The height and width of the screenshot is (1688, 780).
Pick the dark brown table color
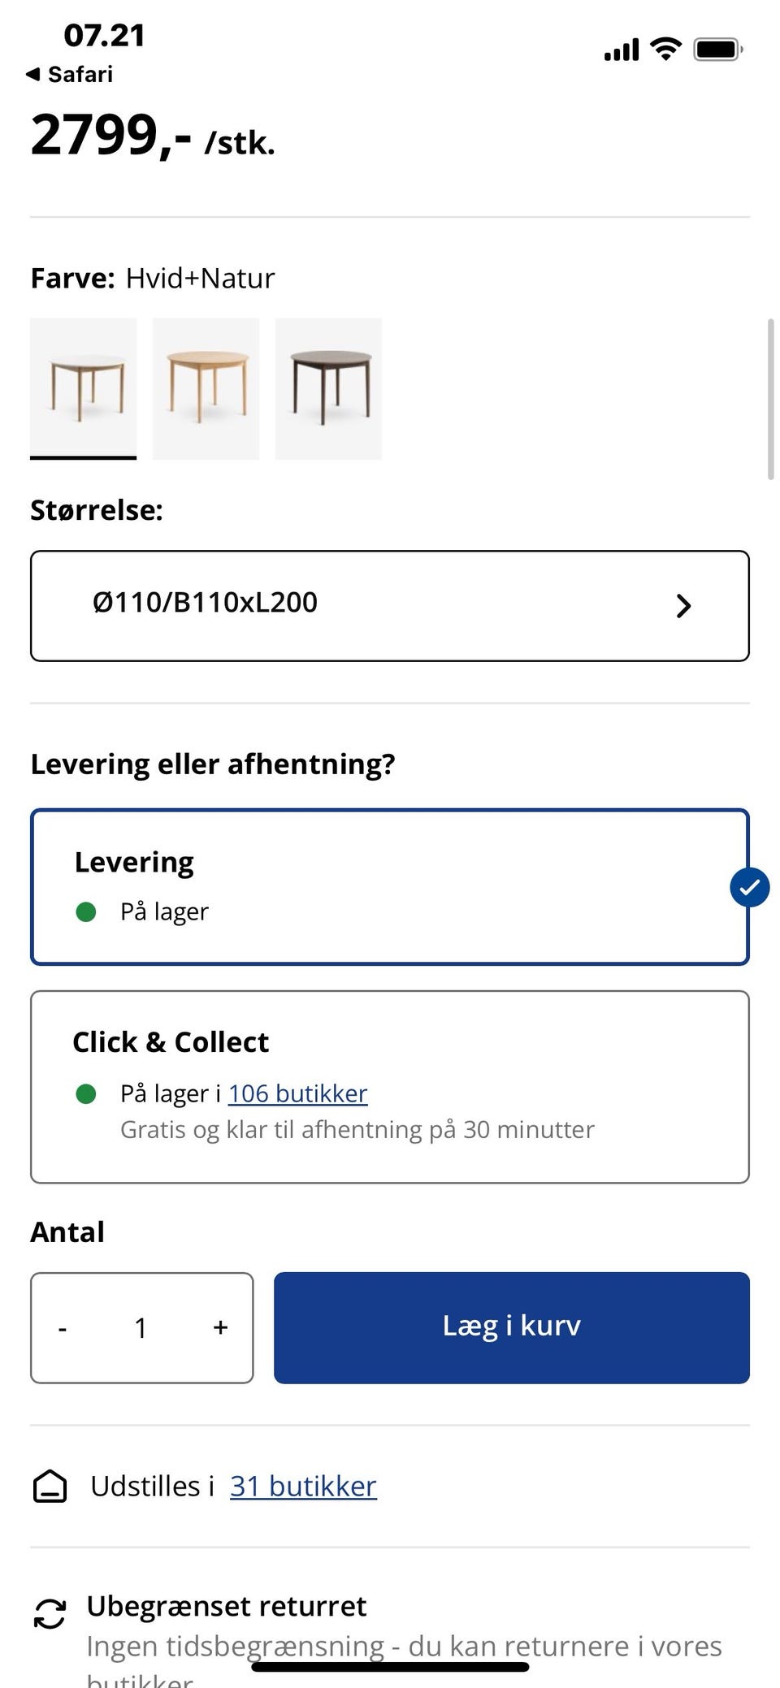coord(328,388)
